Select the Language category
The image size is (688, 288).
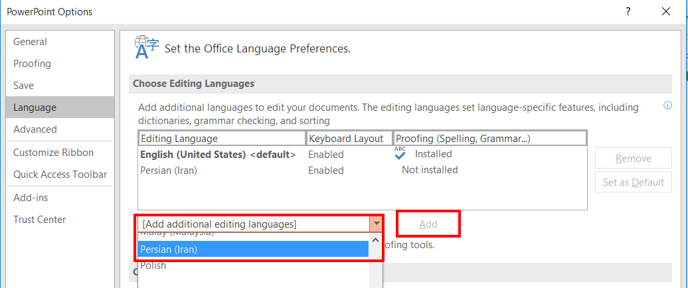click(x=35, y=108)
